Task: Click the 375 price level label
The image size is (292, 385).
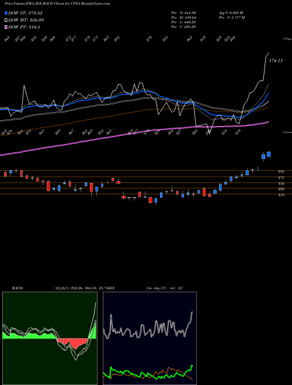Action: (x=281, y=178)
